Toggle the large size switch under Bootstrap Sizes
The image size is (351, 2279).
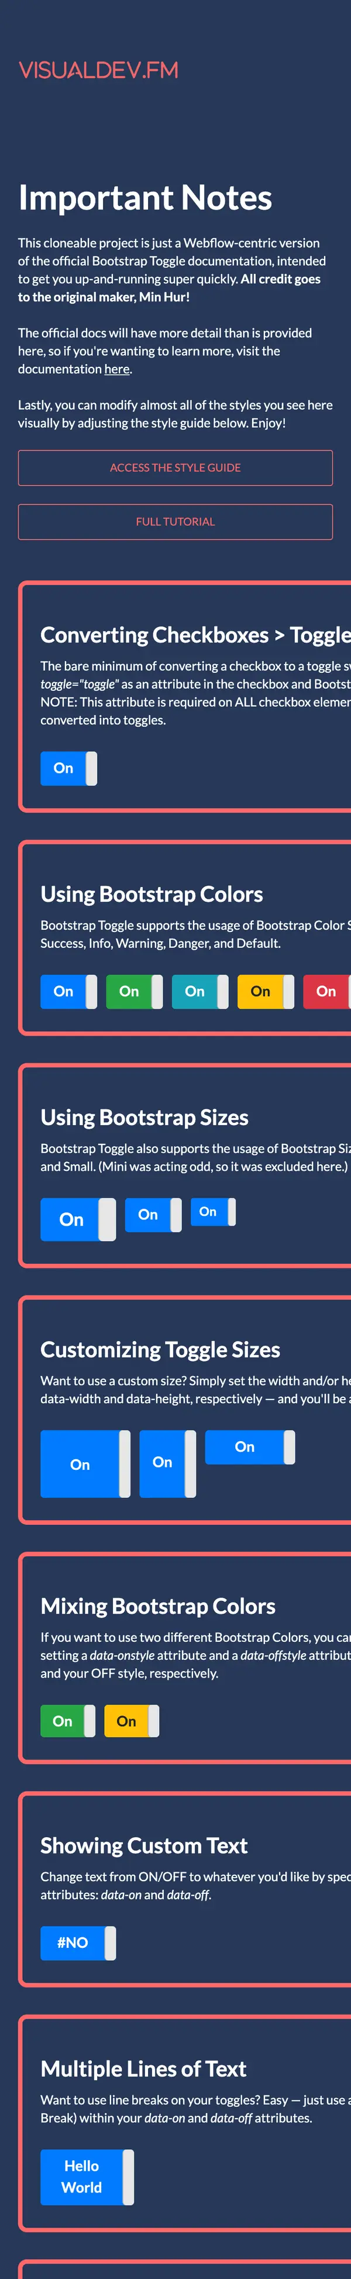coord(78,1219)
